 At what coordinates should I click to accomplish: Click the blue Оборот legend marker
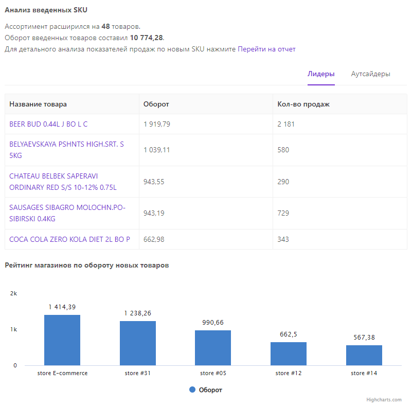coord(192,390)
